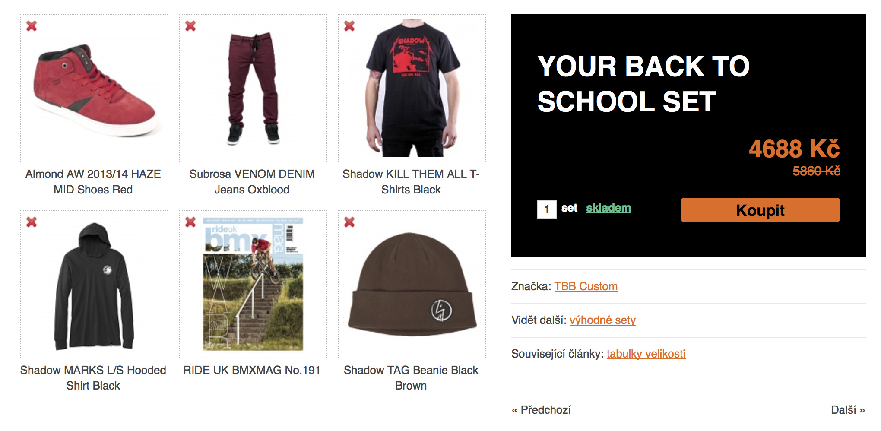
Task: Remove Shadow KILL THEM ALL T-Shirt
Action: point(349,26)
